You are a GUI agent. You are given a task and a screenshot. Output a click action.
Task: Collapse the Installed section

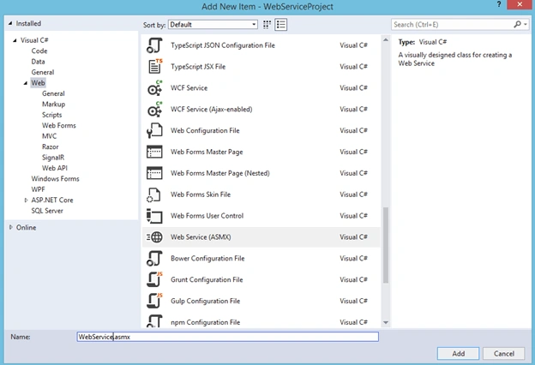tap(10, 23)
